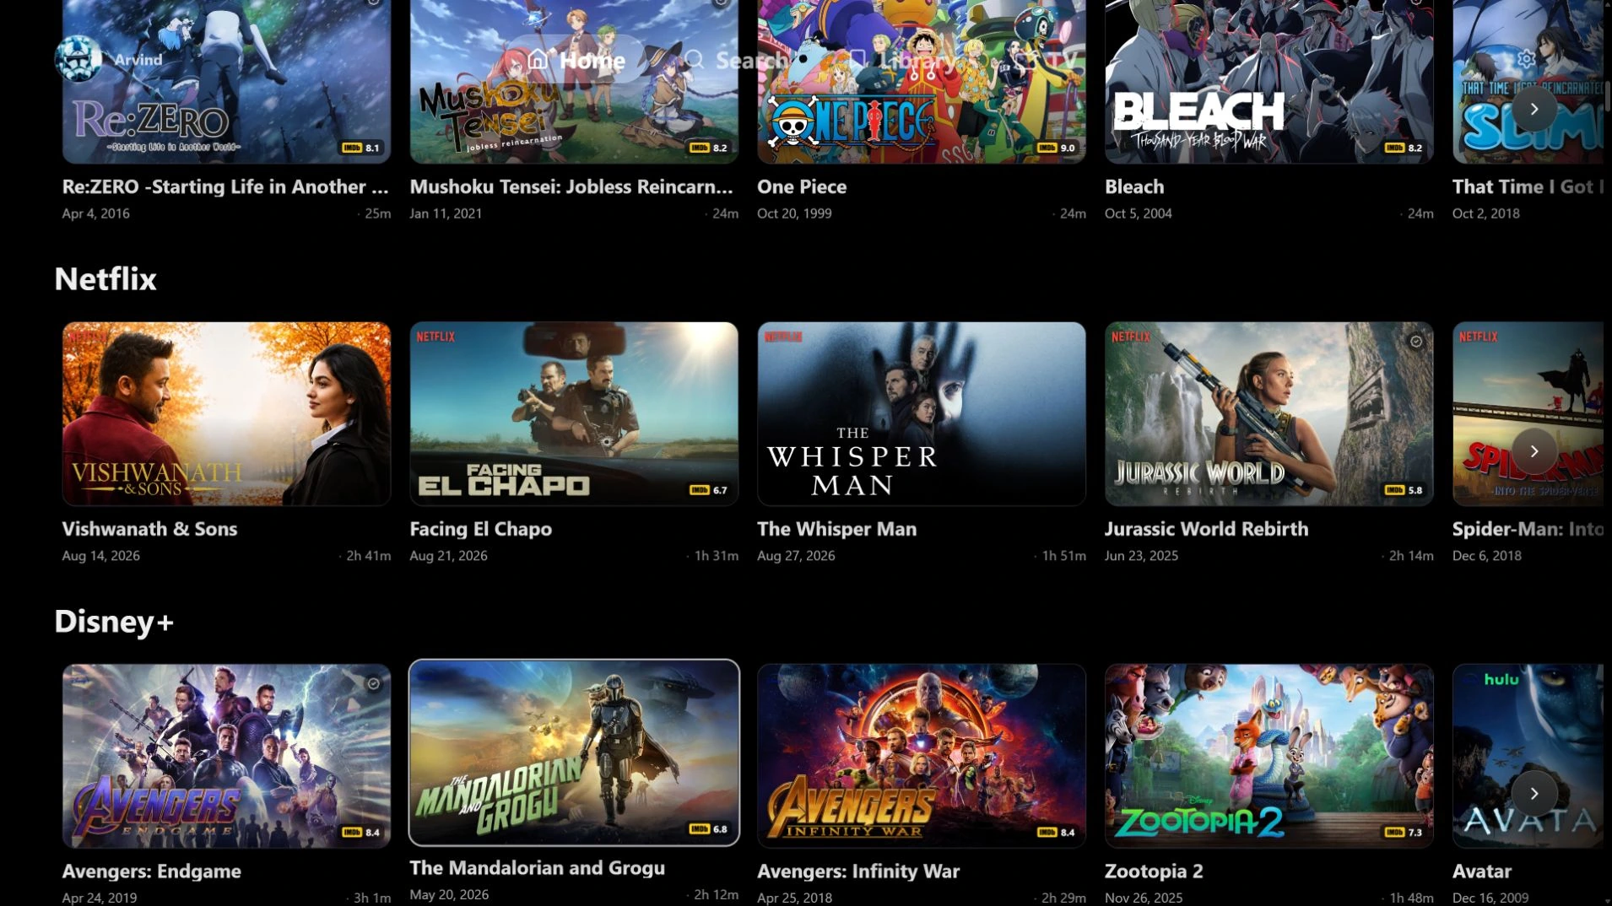Click the Avengers: Endgame title text
This screenshot has width=1612, height=906.
click(x=151, y=872)
